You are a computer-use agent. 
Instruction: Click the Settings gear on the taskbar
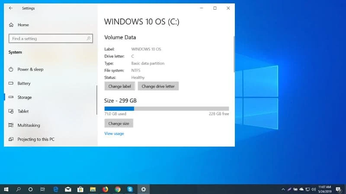(144, 189)
